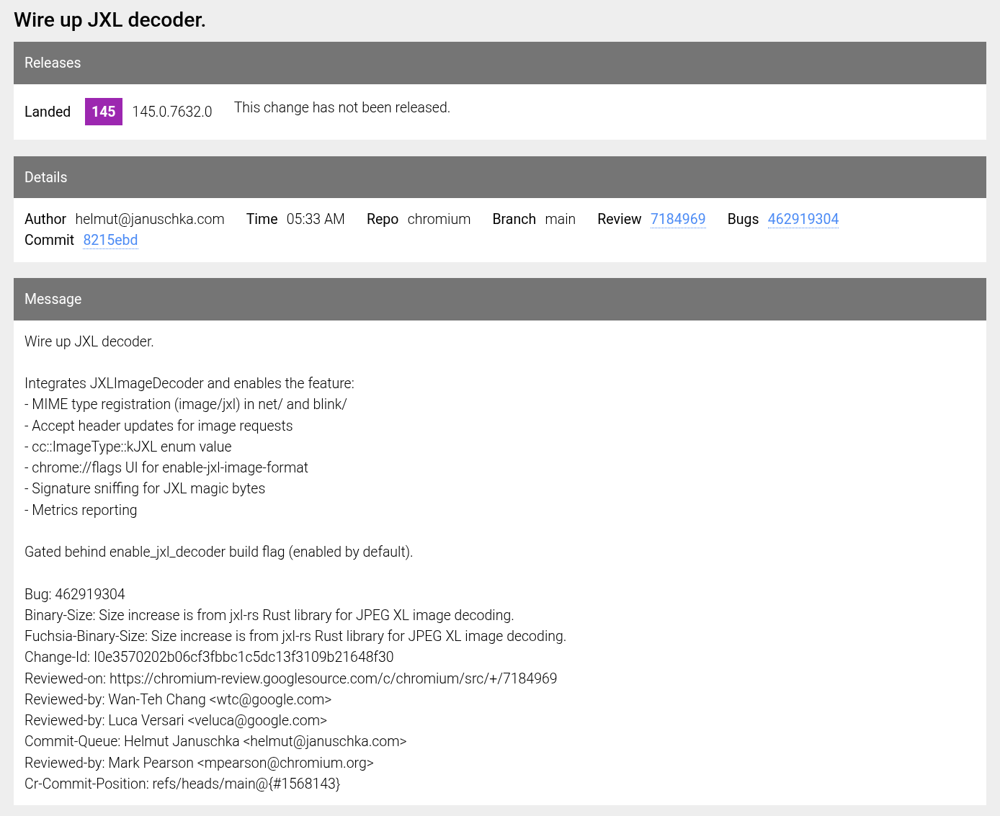This screenshot has height=816, width=1000.
Task: Click the "Review" label
Action: [x=620, y=219]
